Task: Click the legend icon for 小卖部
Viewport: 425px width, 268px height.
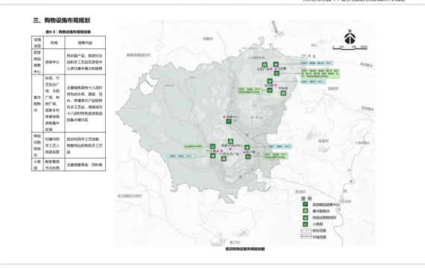Action: click(x=306, y=224)
